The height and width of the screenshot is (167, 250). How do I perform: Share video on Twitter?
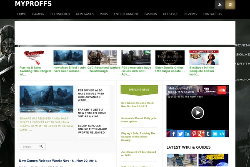[x=180, y=134]
